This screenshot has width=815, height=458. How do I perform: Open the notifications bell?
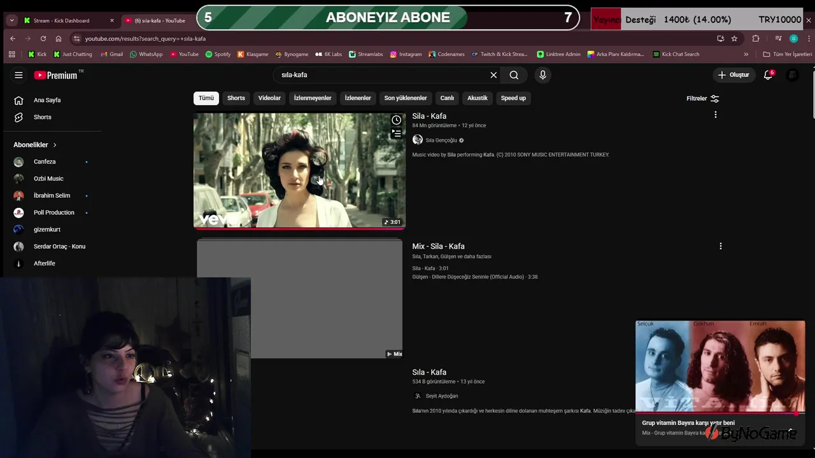click(768, 75)
